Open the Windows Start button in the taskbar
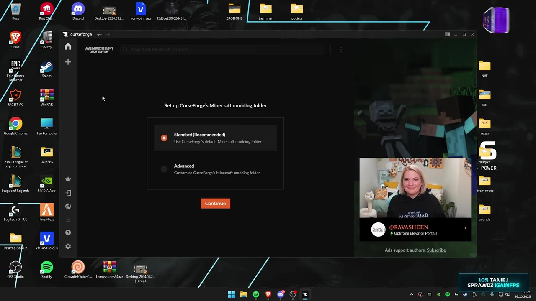536x301 pixels. (x=231, y=294)
